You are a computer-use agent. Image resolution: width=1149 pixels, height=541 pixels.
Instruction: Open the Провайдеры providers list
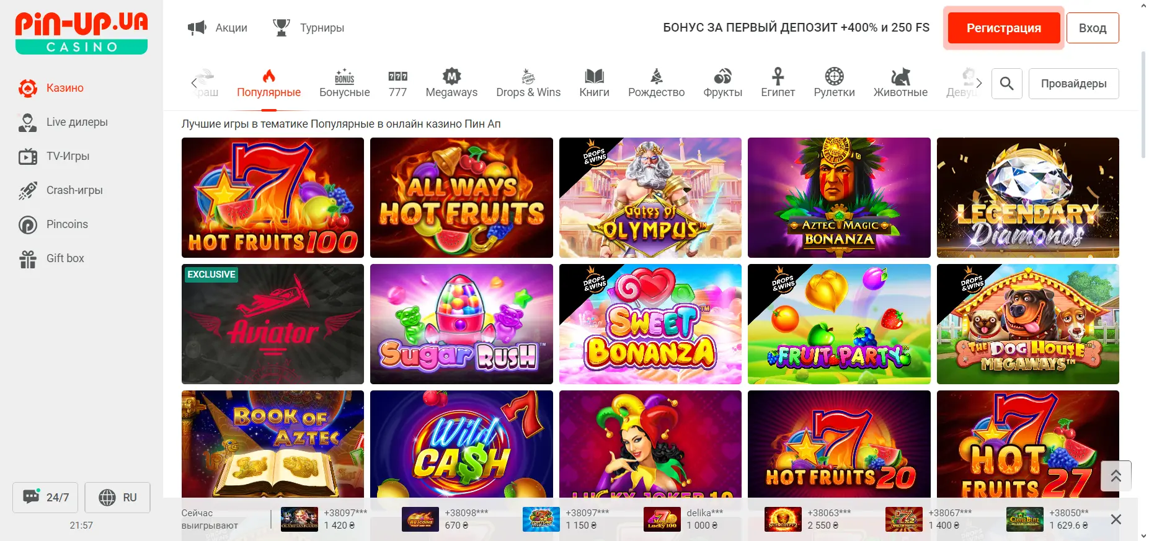pyautogui.click(x=1073, y=84)
